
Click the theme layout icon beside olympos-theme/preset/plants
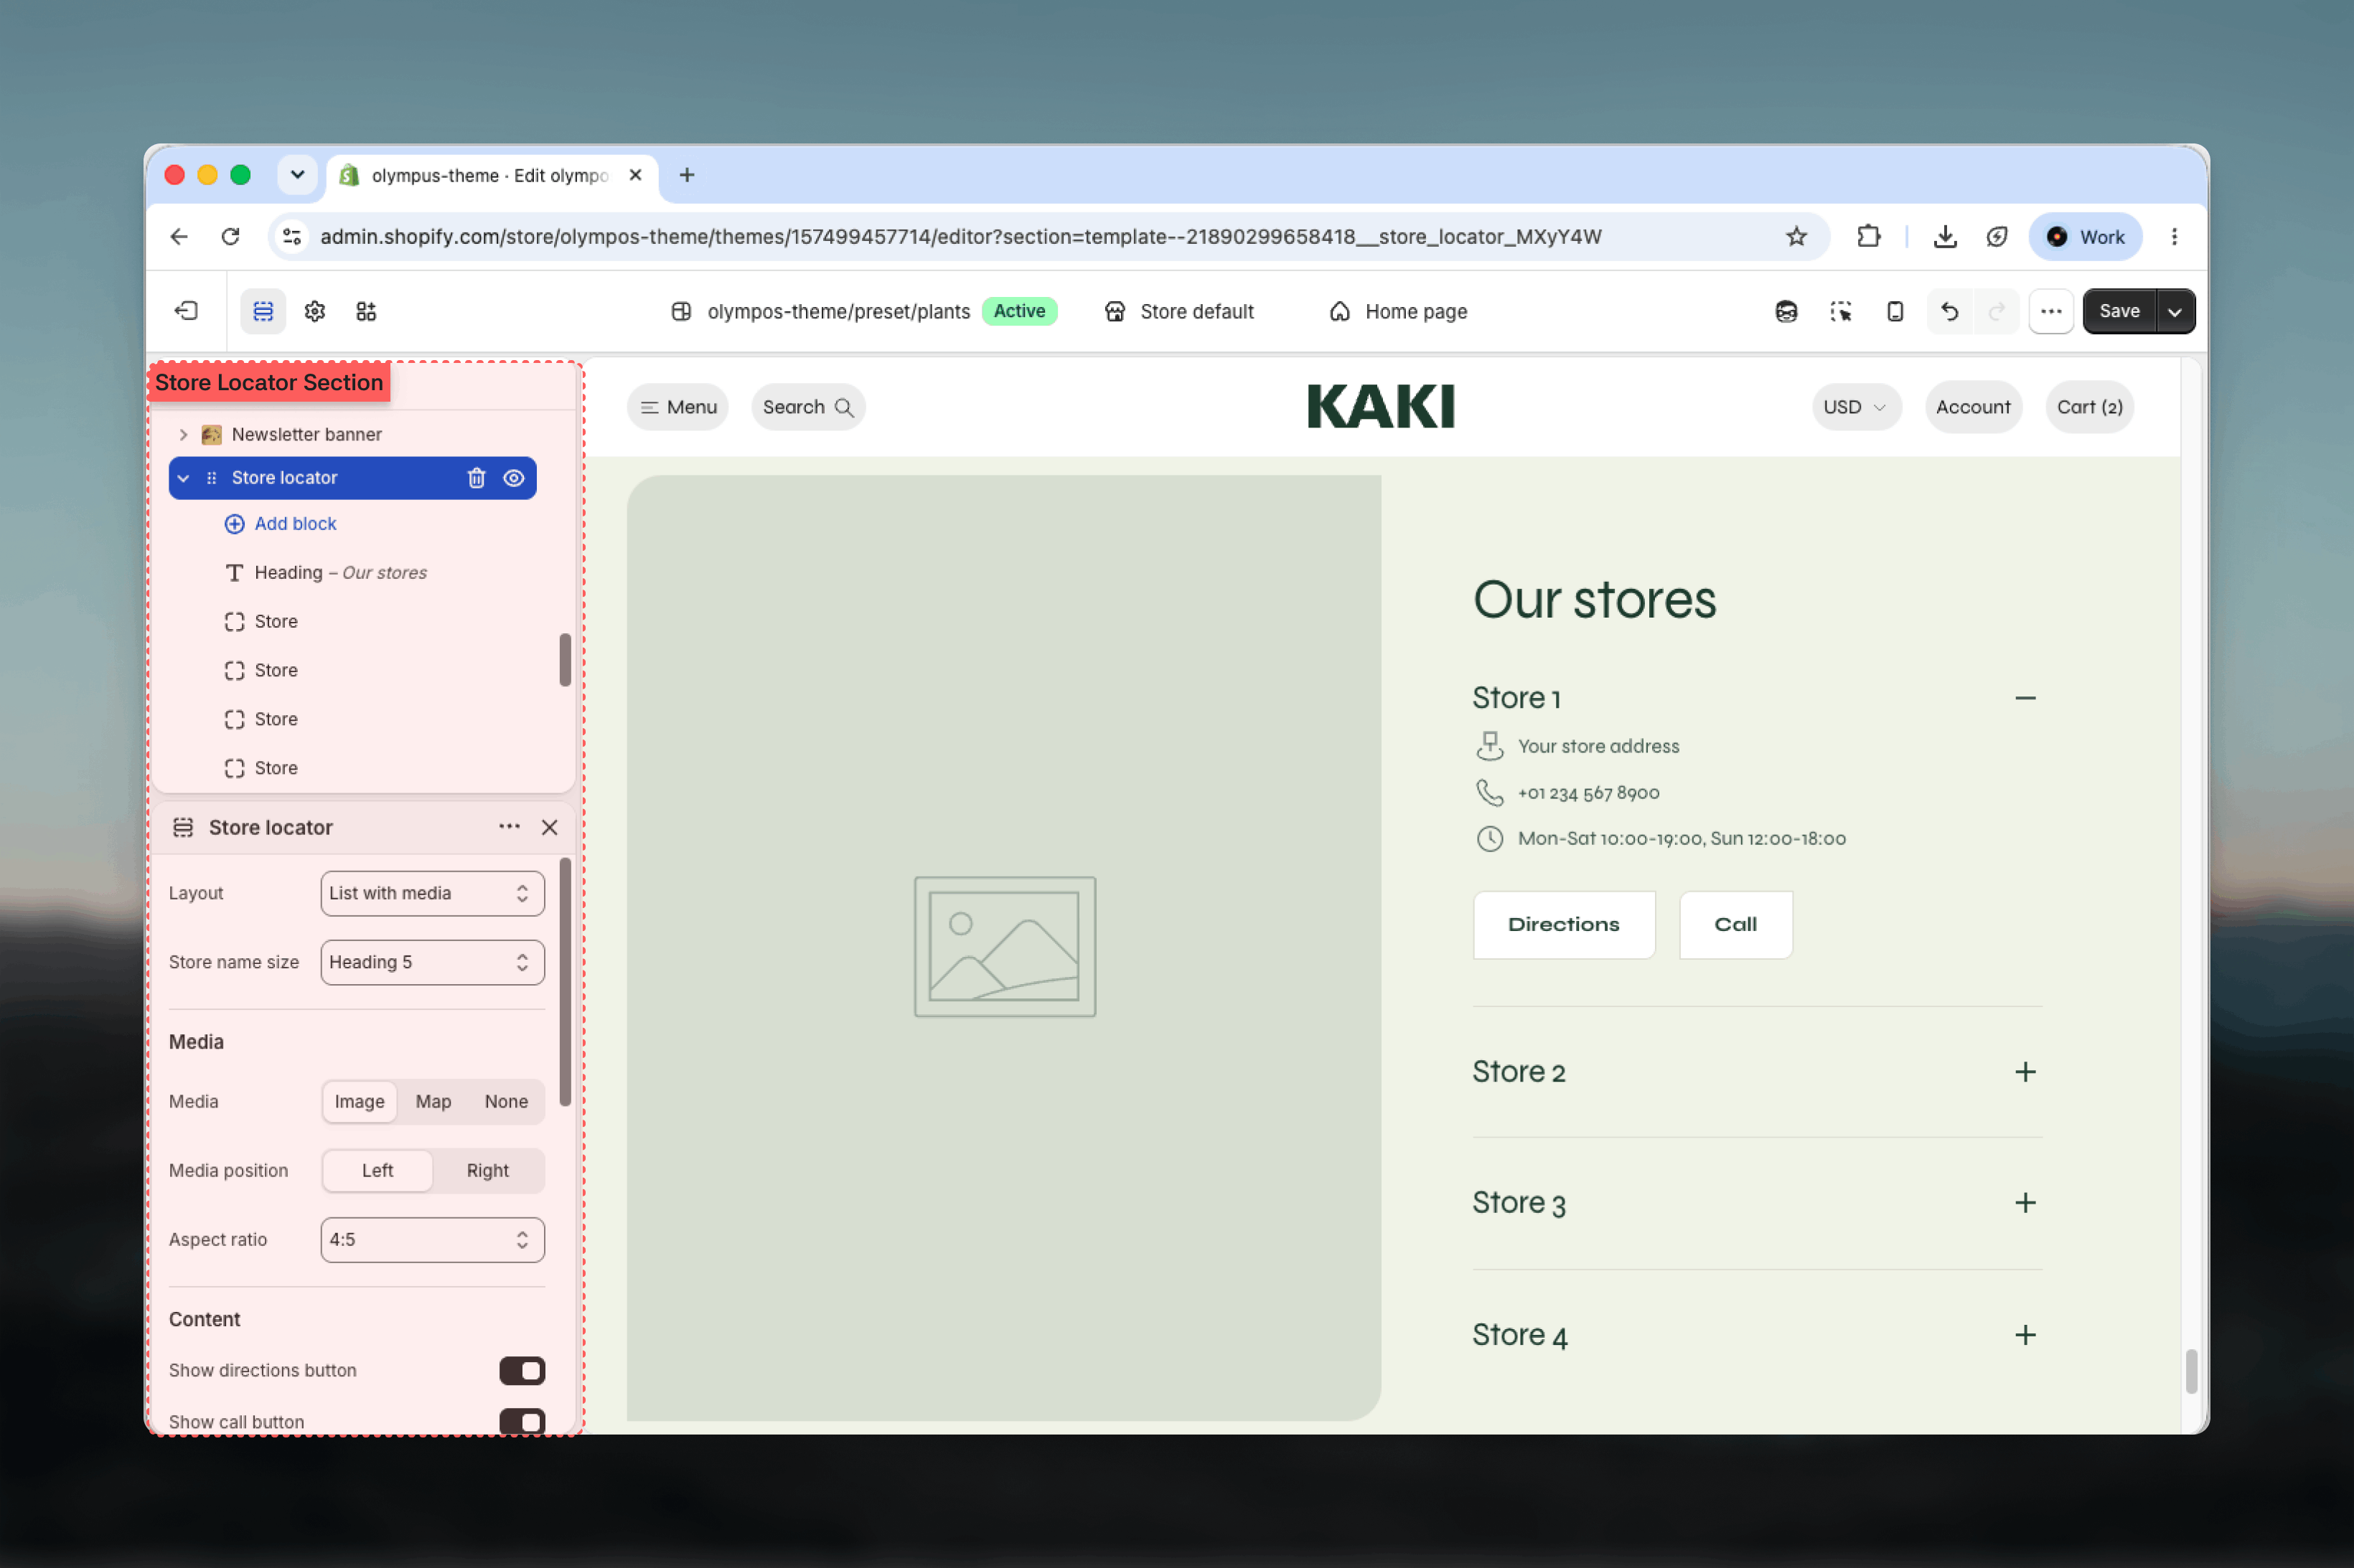(681, 311)
